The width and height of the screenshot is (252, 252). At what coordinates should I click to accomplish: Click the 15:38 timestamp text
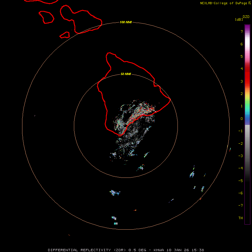(x=198, y=250)
